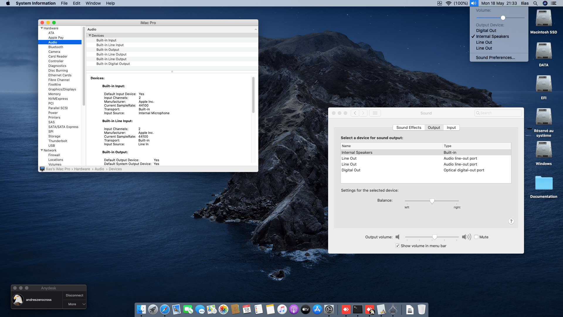This screenshot has height=317, width=563.
Task: Click the Wi-Fi status icon
Action: tap(448, 3)
